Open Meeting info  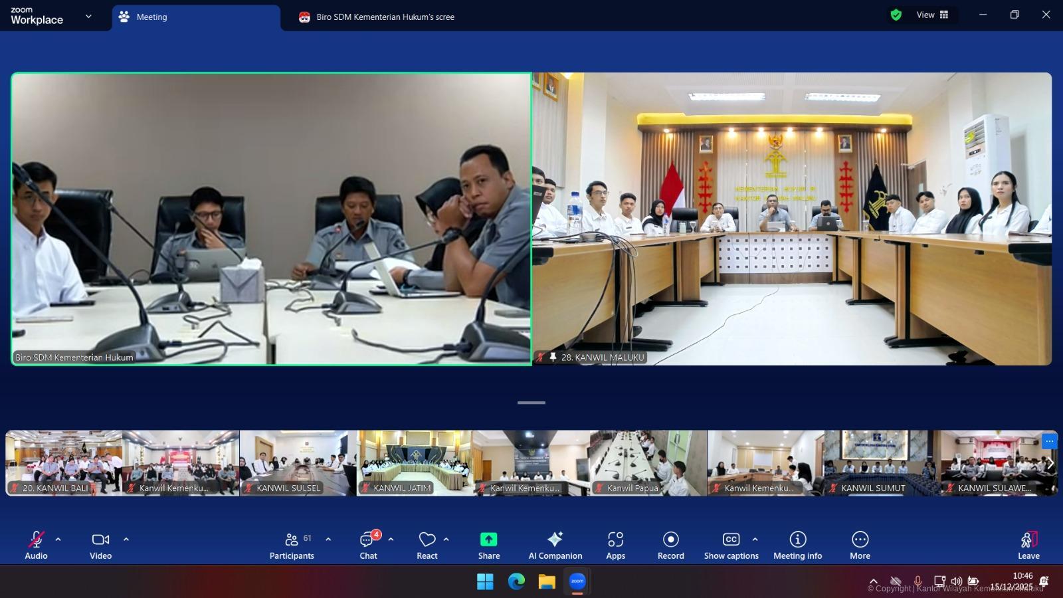tap(797, 545)
